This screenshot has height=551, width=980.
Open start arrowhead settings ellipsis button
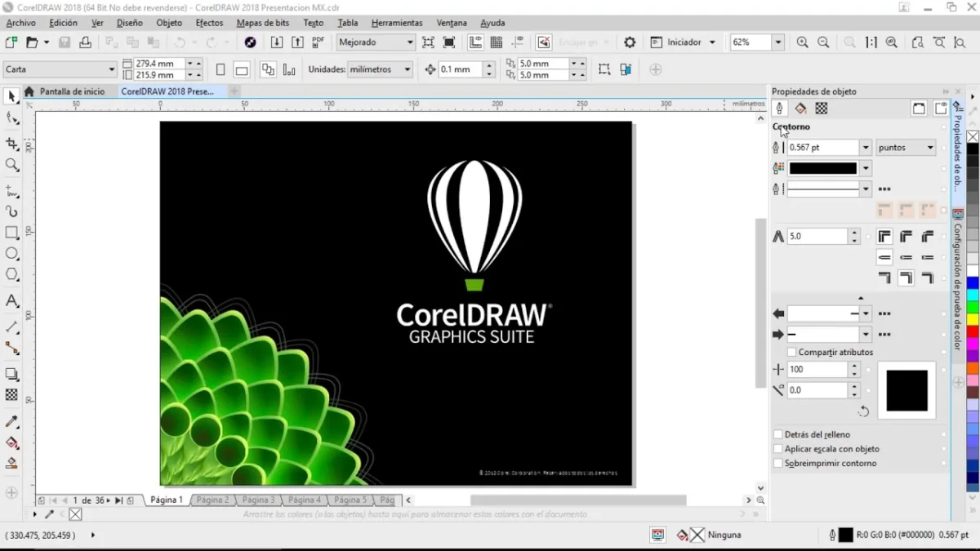[x=884, y=313]
